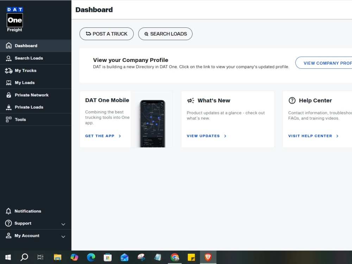
Task: Switch to Chrome in the taskbar
Action: (x=175, y=257)
